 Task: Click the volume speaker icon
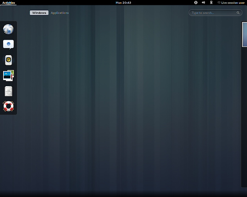click(203, 3)
